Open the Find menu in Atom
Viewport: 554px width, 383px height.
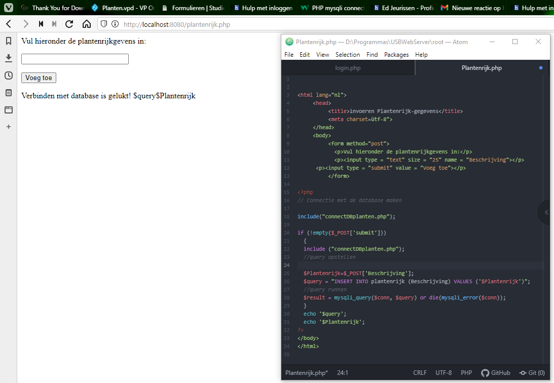pos(372,54)
